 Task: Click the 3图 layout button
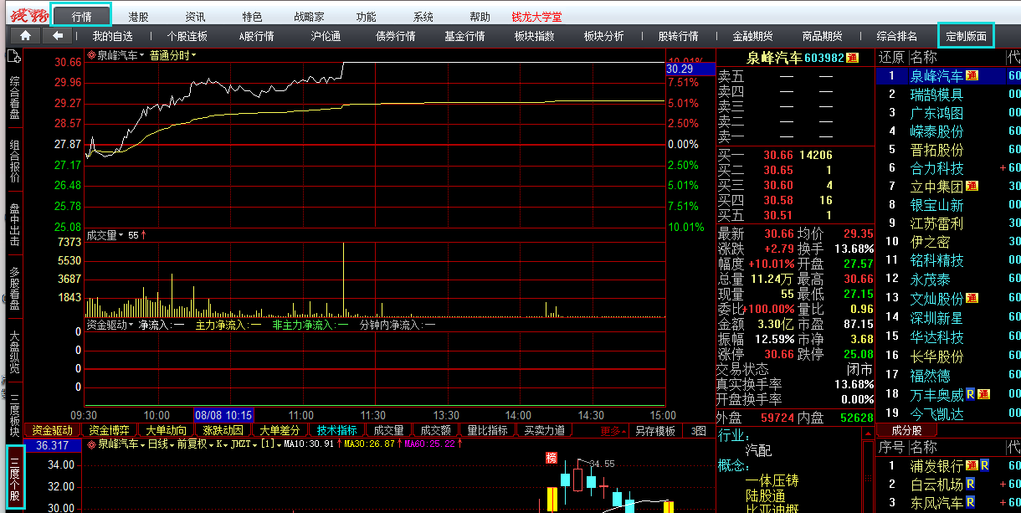pos(699,431)
